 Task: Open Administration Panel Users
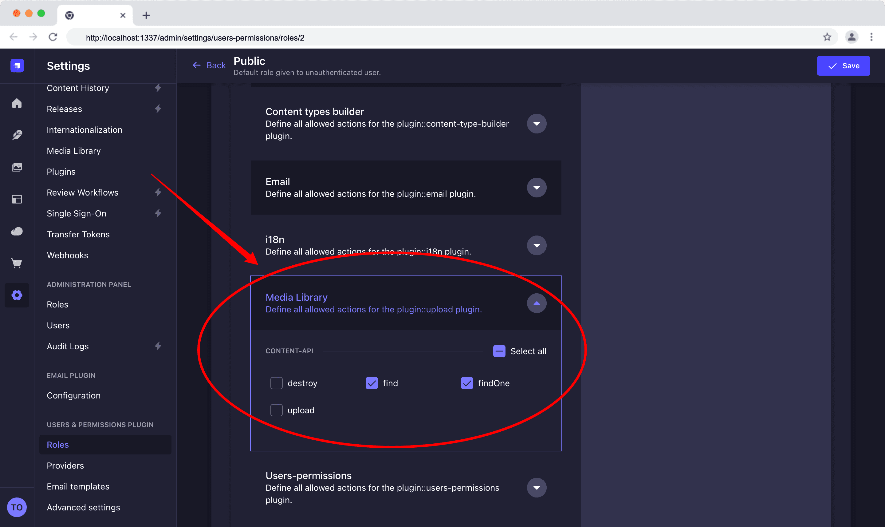click(x=58, y=325)
